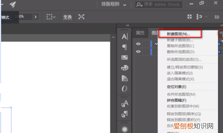Image resolution: width=223 pixels, height=133 pixels.
Task: Choose 收集到新图层中(W) menu entry
Action: [183, 106]
